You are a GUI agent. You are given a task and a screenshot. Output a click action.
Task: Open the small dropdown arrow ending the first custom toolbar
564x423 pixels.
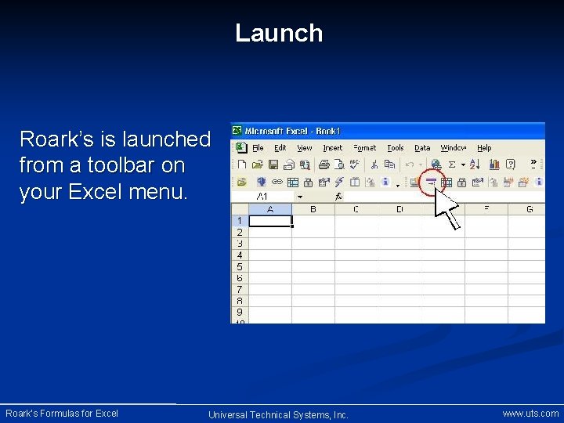pos(398,186)
